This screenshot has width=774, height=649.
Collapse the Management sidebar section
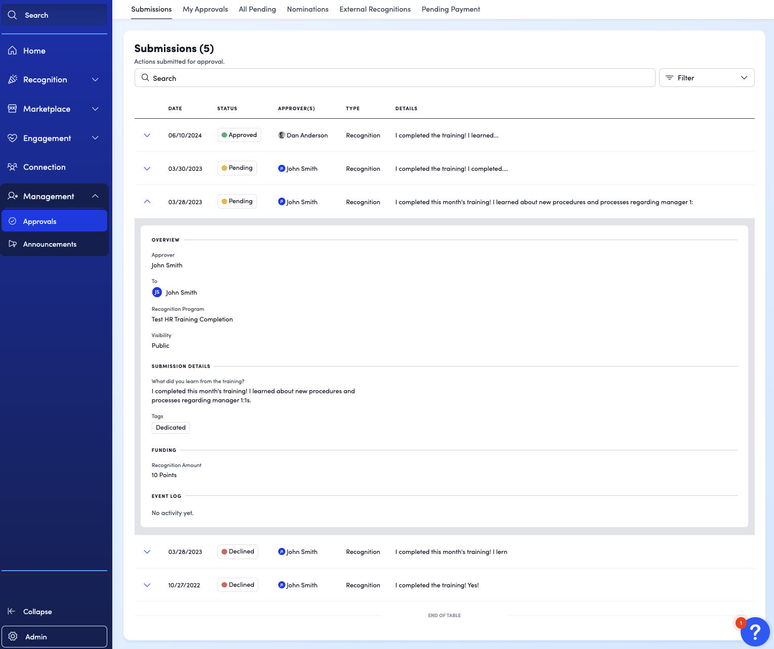95,196
